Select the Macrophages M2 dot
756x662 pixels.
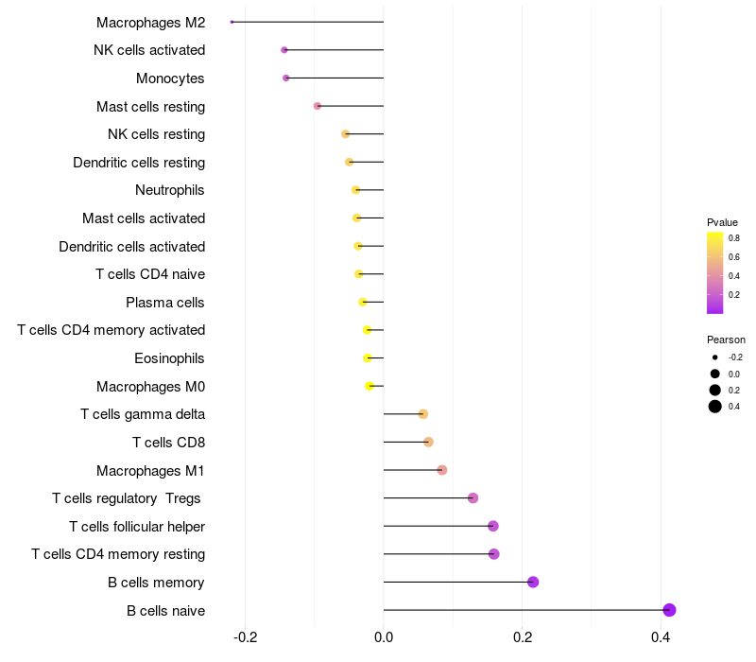pos(232,22)
